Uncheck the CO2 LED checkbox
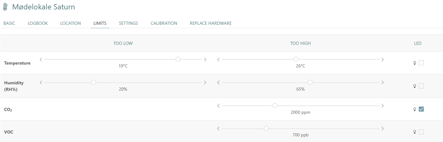The image size is (443, 142). [x=421, y=109]
